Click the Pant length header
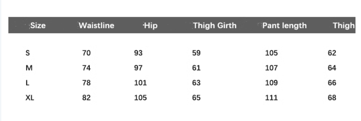Viewport: 361px width, 121px height. point(285,26)
